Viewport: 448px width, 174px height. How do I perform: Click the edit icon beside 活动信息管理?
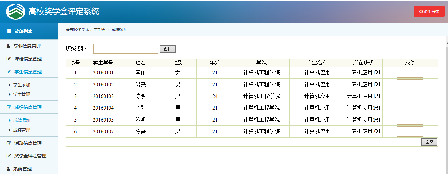[x=9, y=143]
